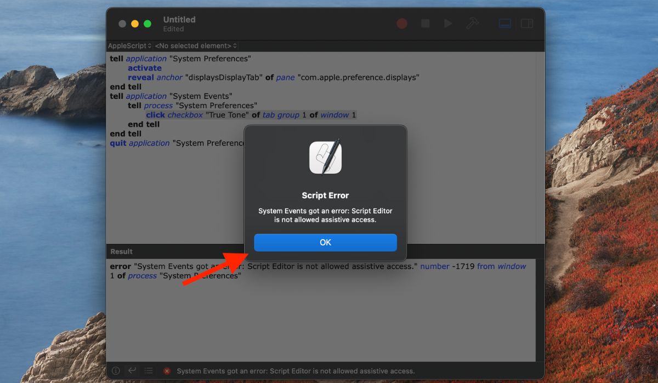Image resolution: width=658 pixels, height=383 pixels.
Task: Click the event log list icon at bottom
Action: coord(149,370)
